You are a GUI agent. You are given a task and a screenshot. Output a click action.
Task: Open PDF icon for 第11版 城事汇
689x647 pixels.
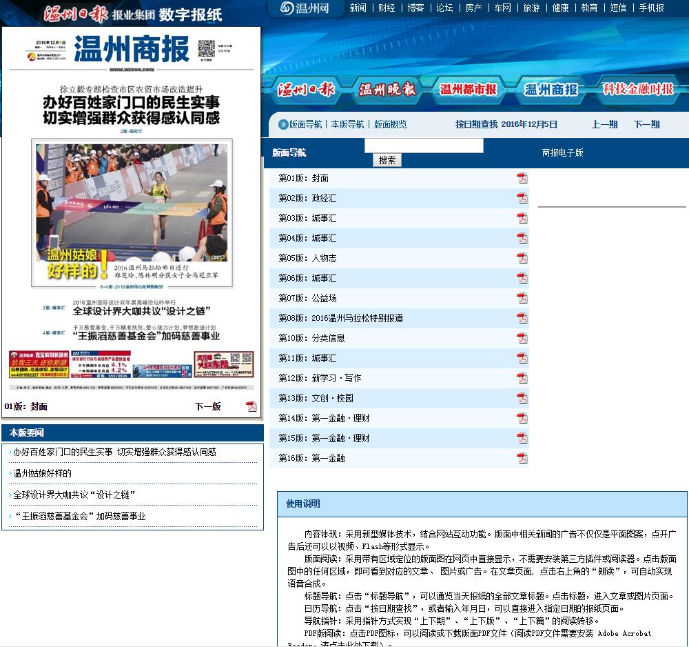click(522, 358)
